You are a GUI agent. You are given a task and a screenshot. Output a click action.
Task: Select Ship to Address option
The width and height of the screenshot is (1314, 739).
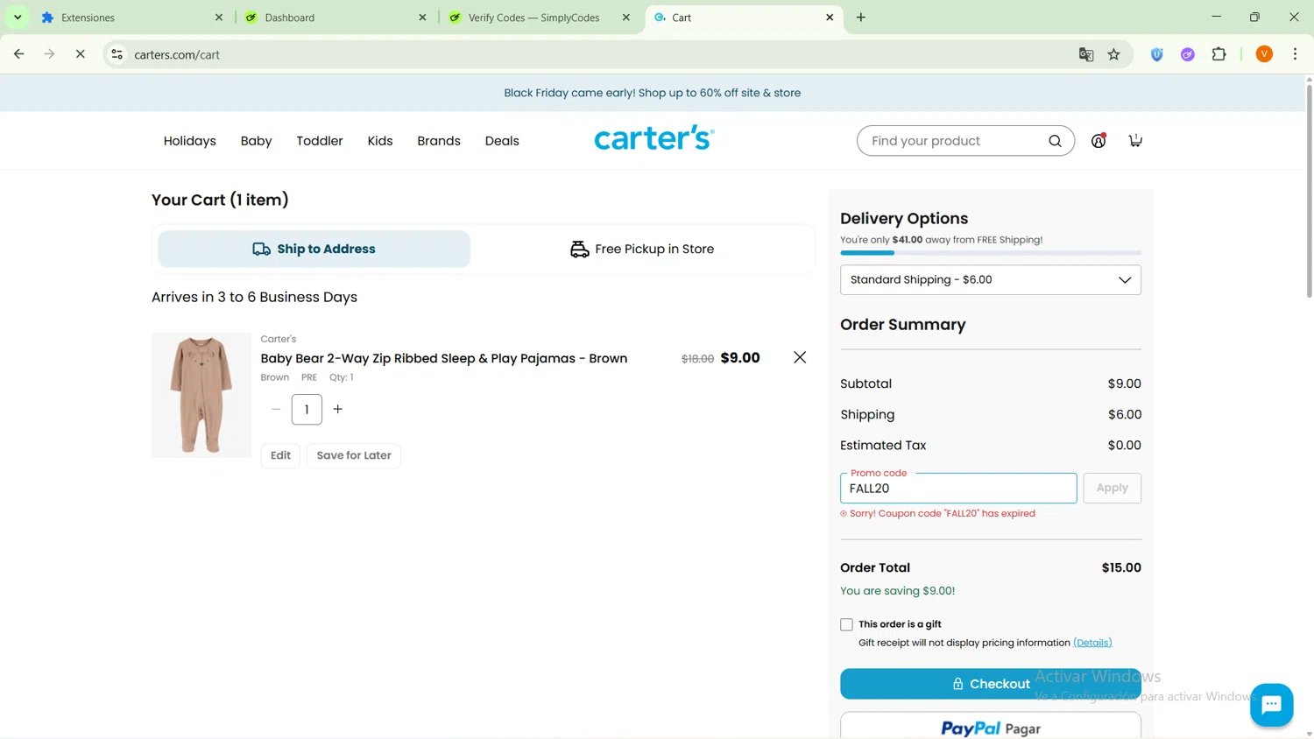(x=314, y=249)
